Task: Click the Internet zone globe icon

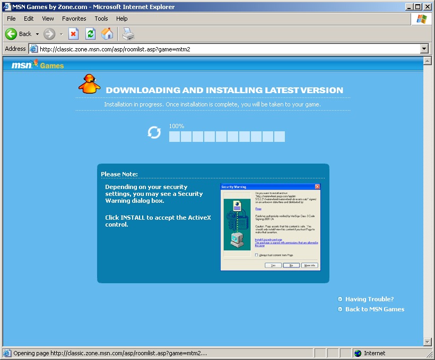Action: [358, 353]
